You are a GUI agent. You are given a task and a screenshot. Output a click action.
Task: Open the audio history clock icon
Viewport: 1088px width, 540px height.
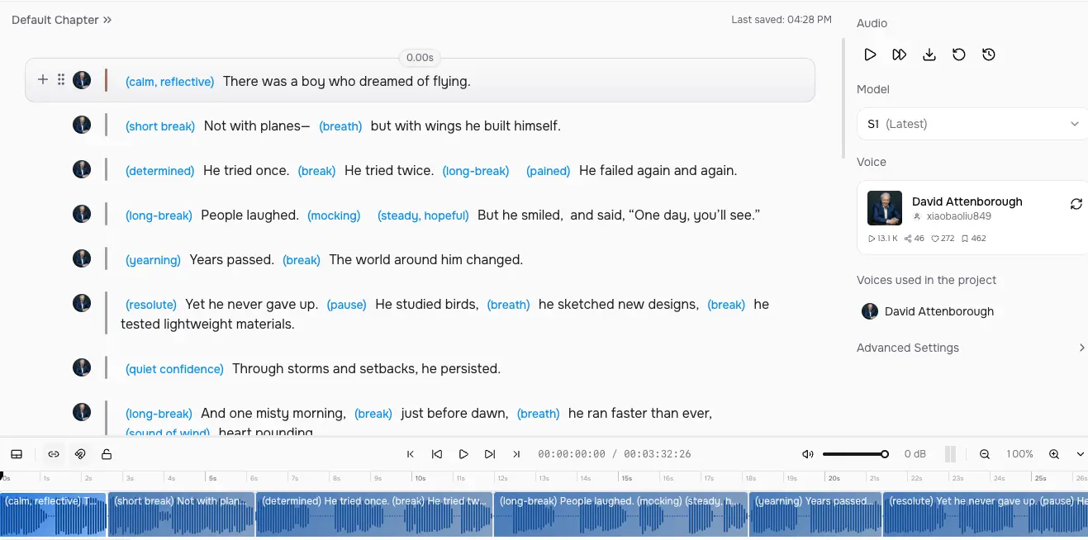pyautogui.click(x=989, y=54)
